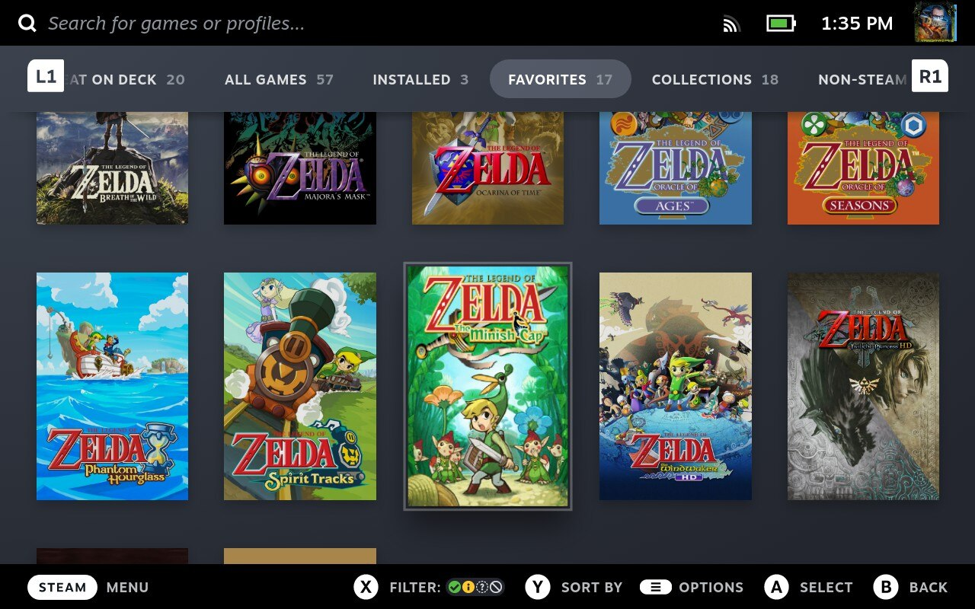The width and height of the screenshot is (975, 609).
Task: Open the STEAM menu
Action: [62, 587]
